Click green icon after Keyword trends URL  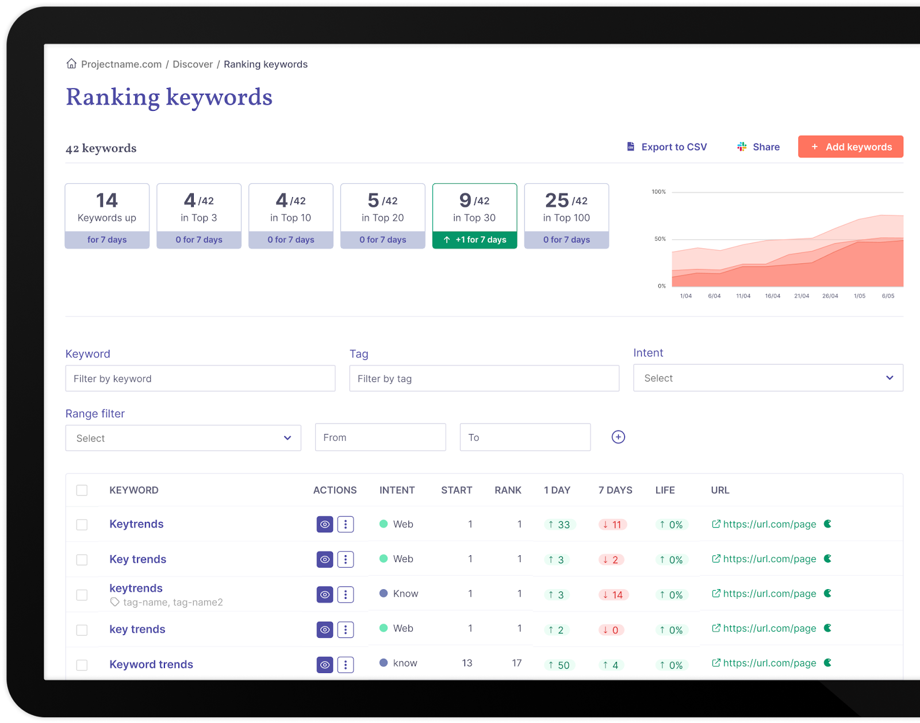coord(827,662)
